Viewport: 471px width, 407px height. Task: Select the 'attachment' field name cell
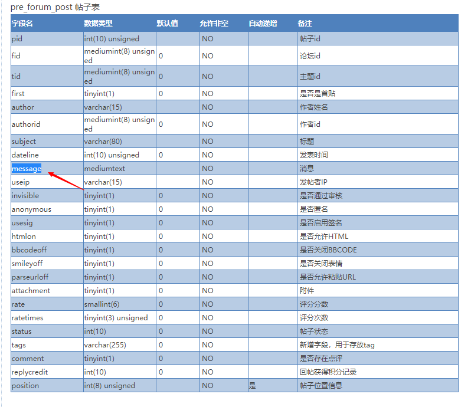coord(47,290)
